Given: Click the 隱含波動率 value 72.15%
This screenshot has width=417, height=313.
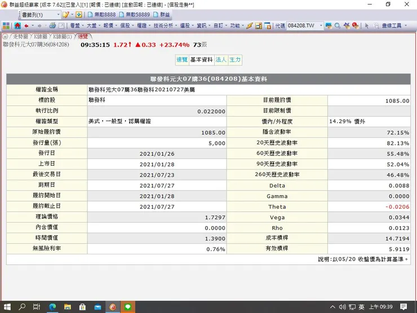Looking at the screenshot, I should 398,133.
